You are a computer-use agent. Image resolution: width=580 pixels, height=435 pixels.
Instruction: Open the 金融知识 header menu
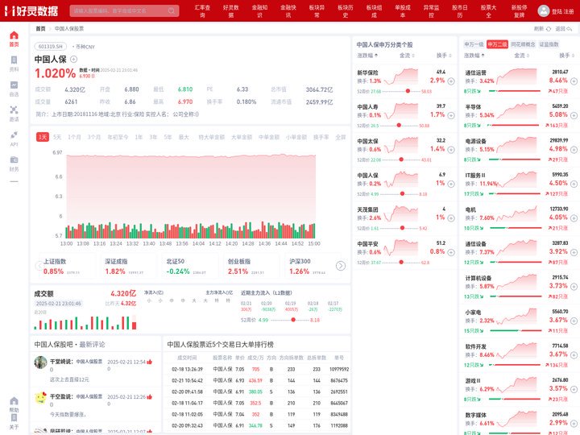(x=259, y=11)
